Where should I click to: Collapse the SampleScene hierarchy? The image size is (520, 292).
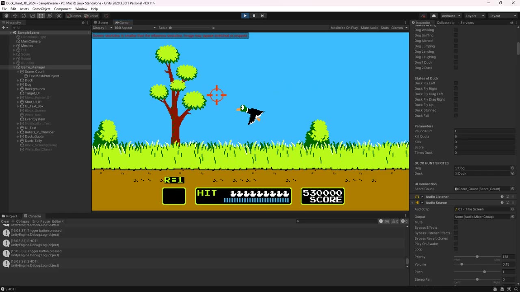tap(11, 32)
